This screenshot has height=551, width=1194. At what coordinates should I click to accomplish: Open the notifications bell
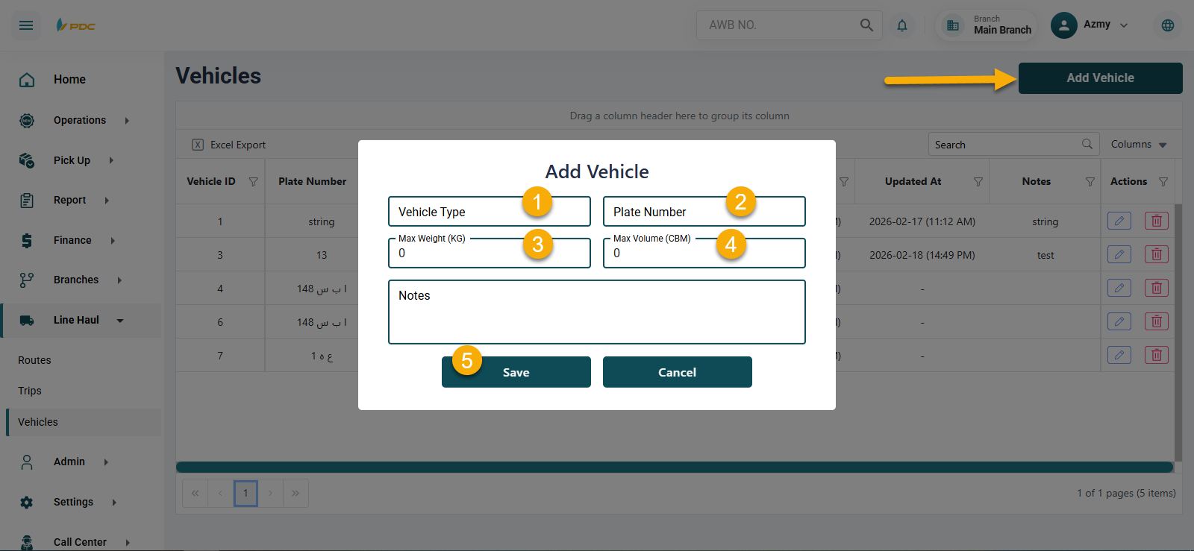coord(902,25)
